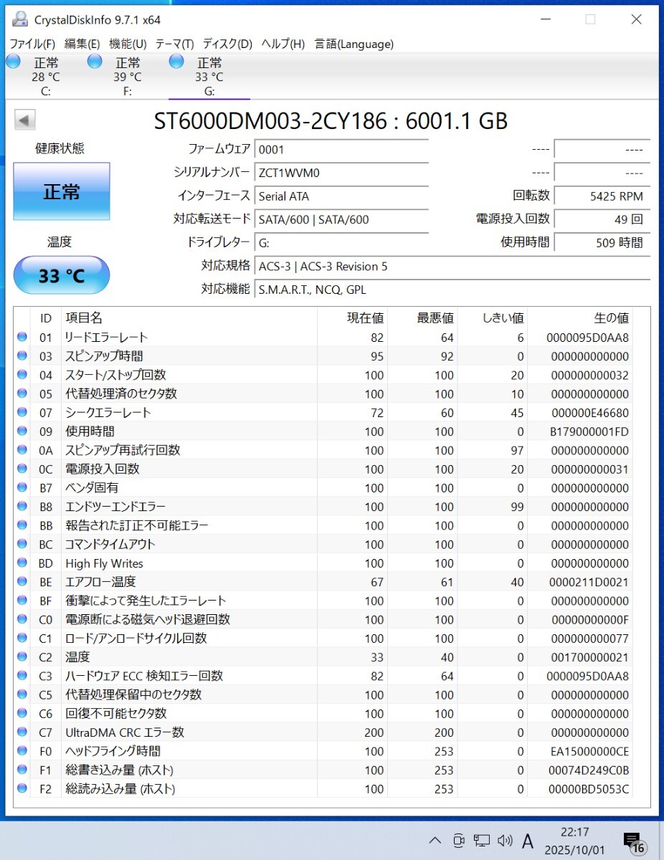664x860 pixels.
Task: Click status icon for 代替処理保留中のセクタ数 row
Action: coord(22,694)
